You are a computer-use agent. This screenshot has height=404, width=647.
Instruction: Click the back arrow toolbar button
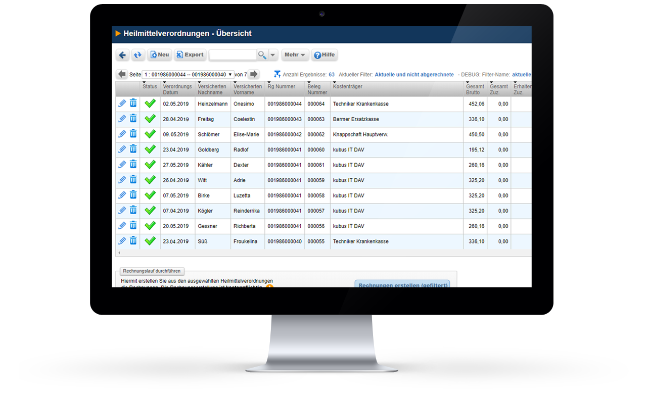click(122, 55)
